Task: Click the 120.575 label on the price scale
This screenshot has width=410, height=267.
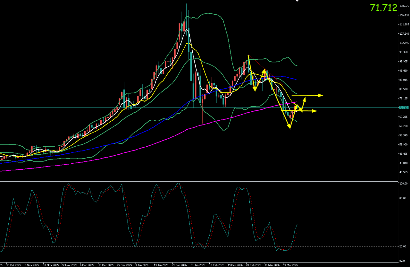Action: click(403, 6)
